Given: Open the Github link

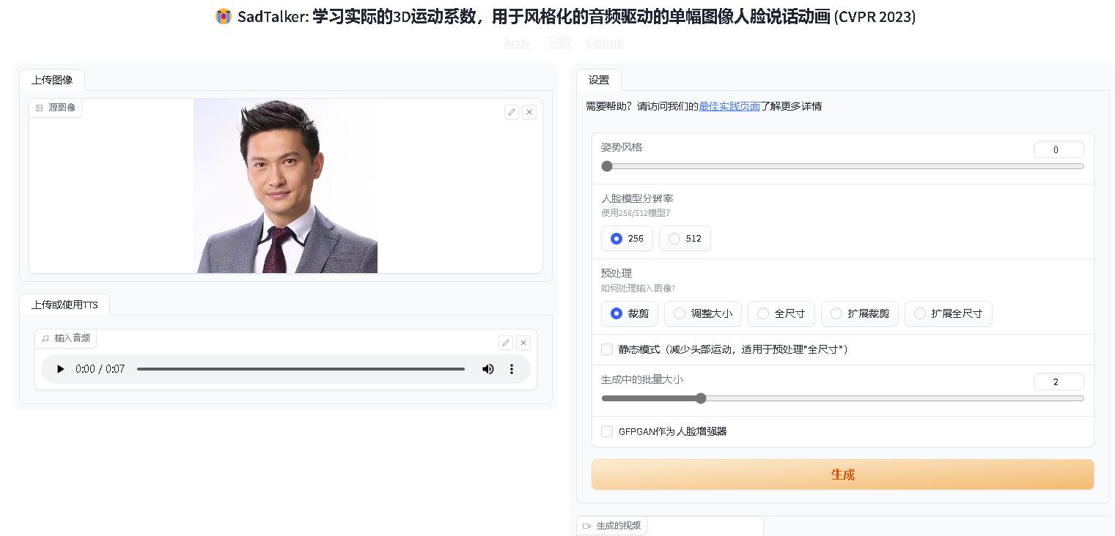Looking at the screenshot, I should (606, 42).
